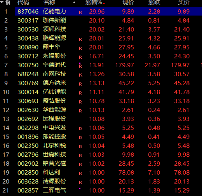Select stock name 南网科技
This screenshot has width=202, height=196.
click(x=54, y=74)
